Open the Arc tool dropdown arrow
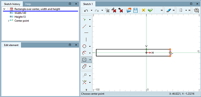201x97 pixels. pos(90,53)
